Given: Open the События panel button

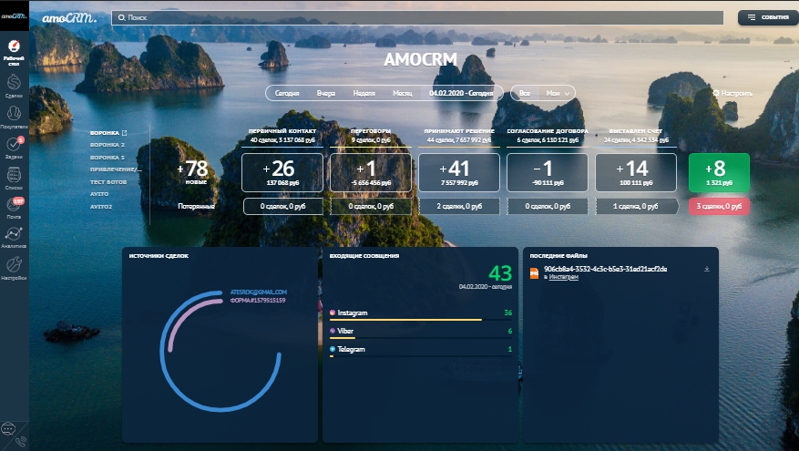Looking at the screenshot, I should pyautogui.click(x=768, y=17).
